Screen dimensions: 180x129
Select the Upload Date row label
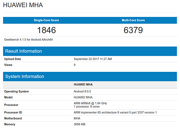tap(12, 59)
